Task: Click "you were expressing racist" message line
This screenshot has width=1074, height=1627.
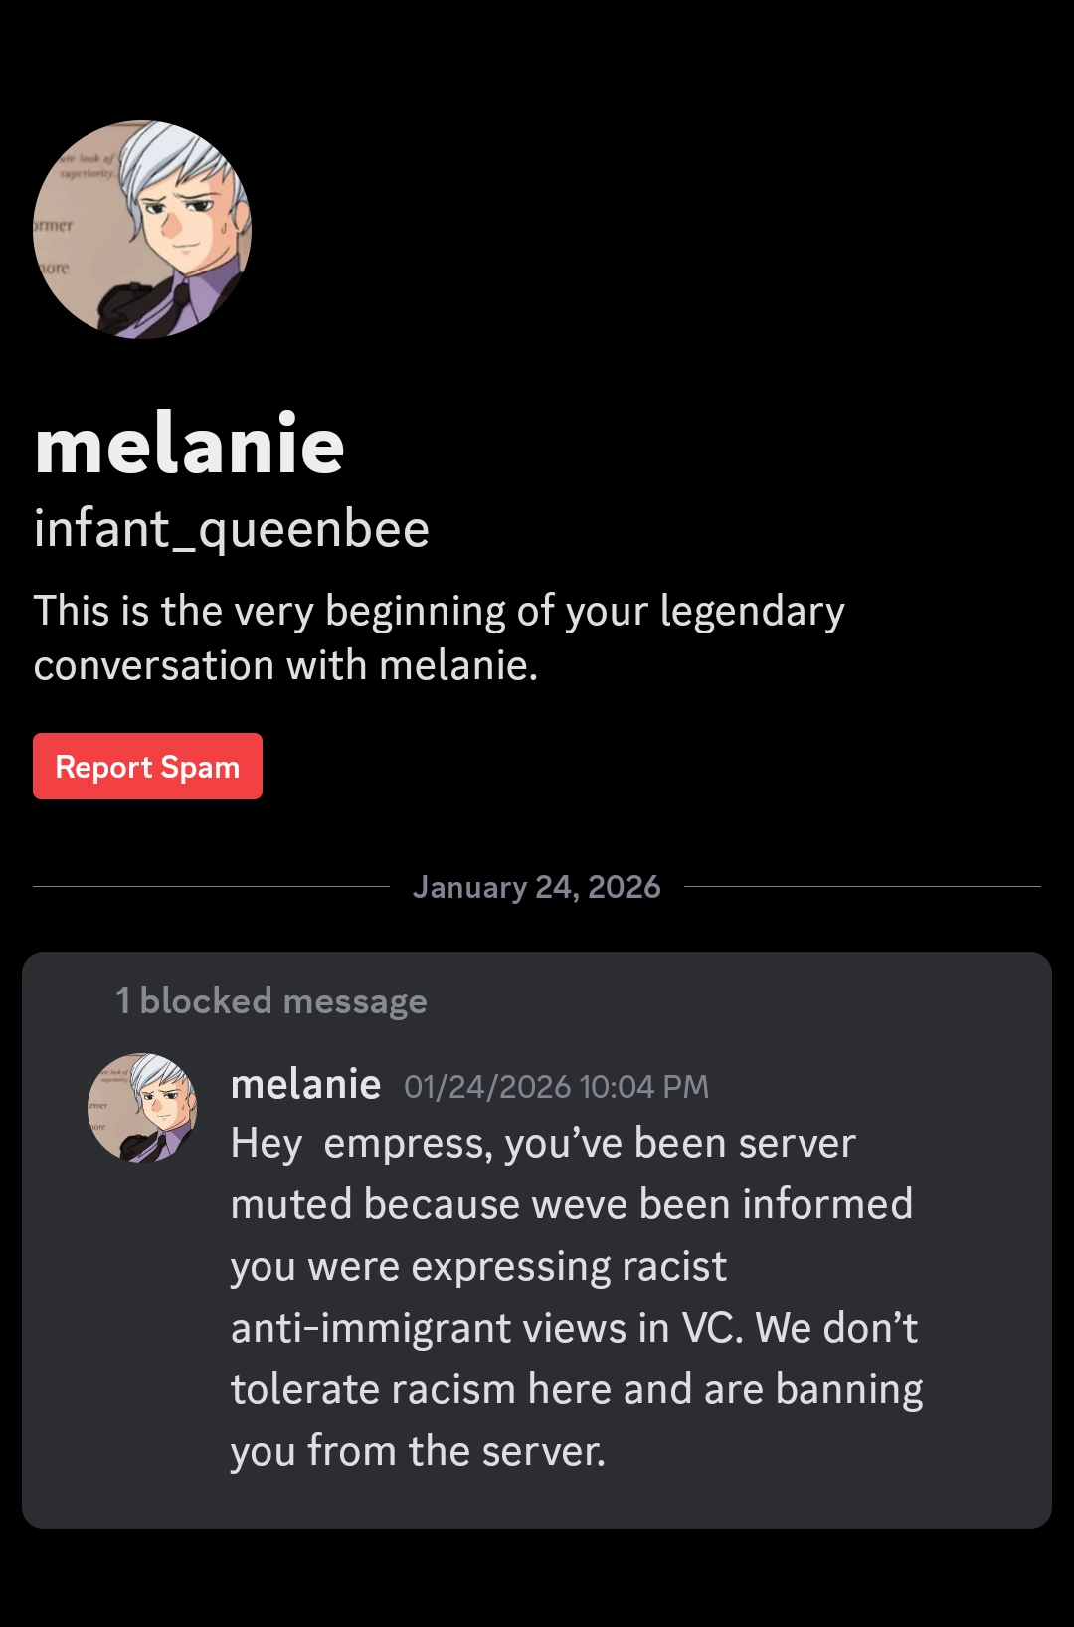Action: pos(478,1267)
